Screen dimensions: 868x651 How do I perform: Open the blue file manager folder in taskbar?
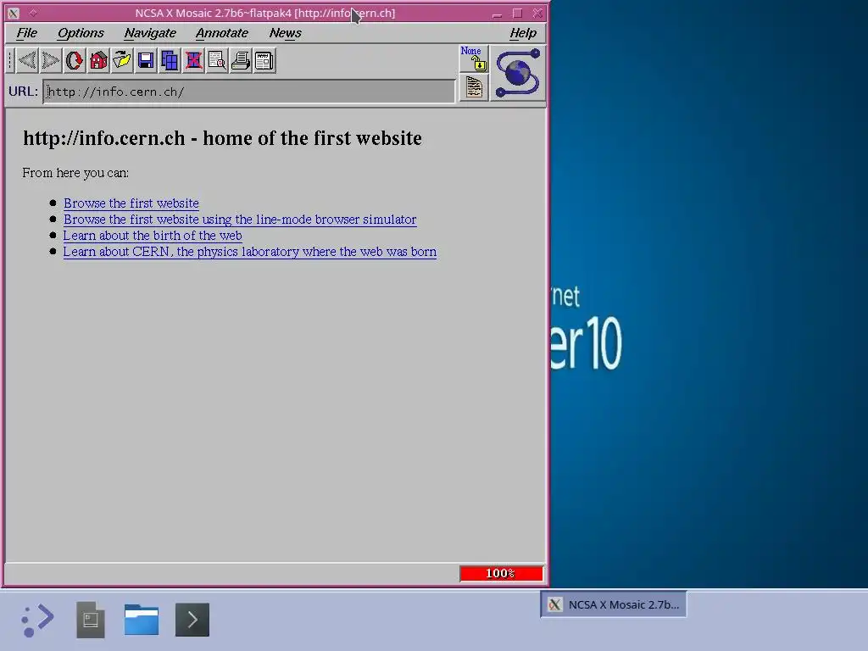[142, 620]
